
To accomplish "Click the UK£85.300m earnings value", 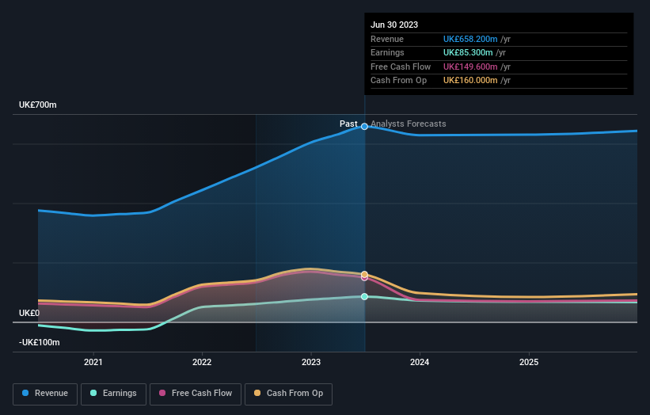I will [468, 52].
